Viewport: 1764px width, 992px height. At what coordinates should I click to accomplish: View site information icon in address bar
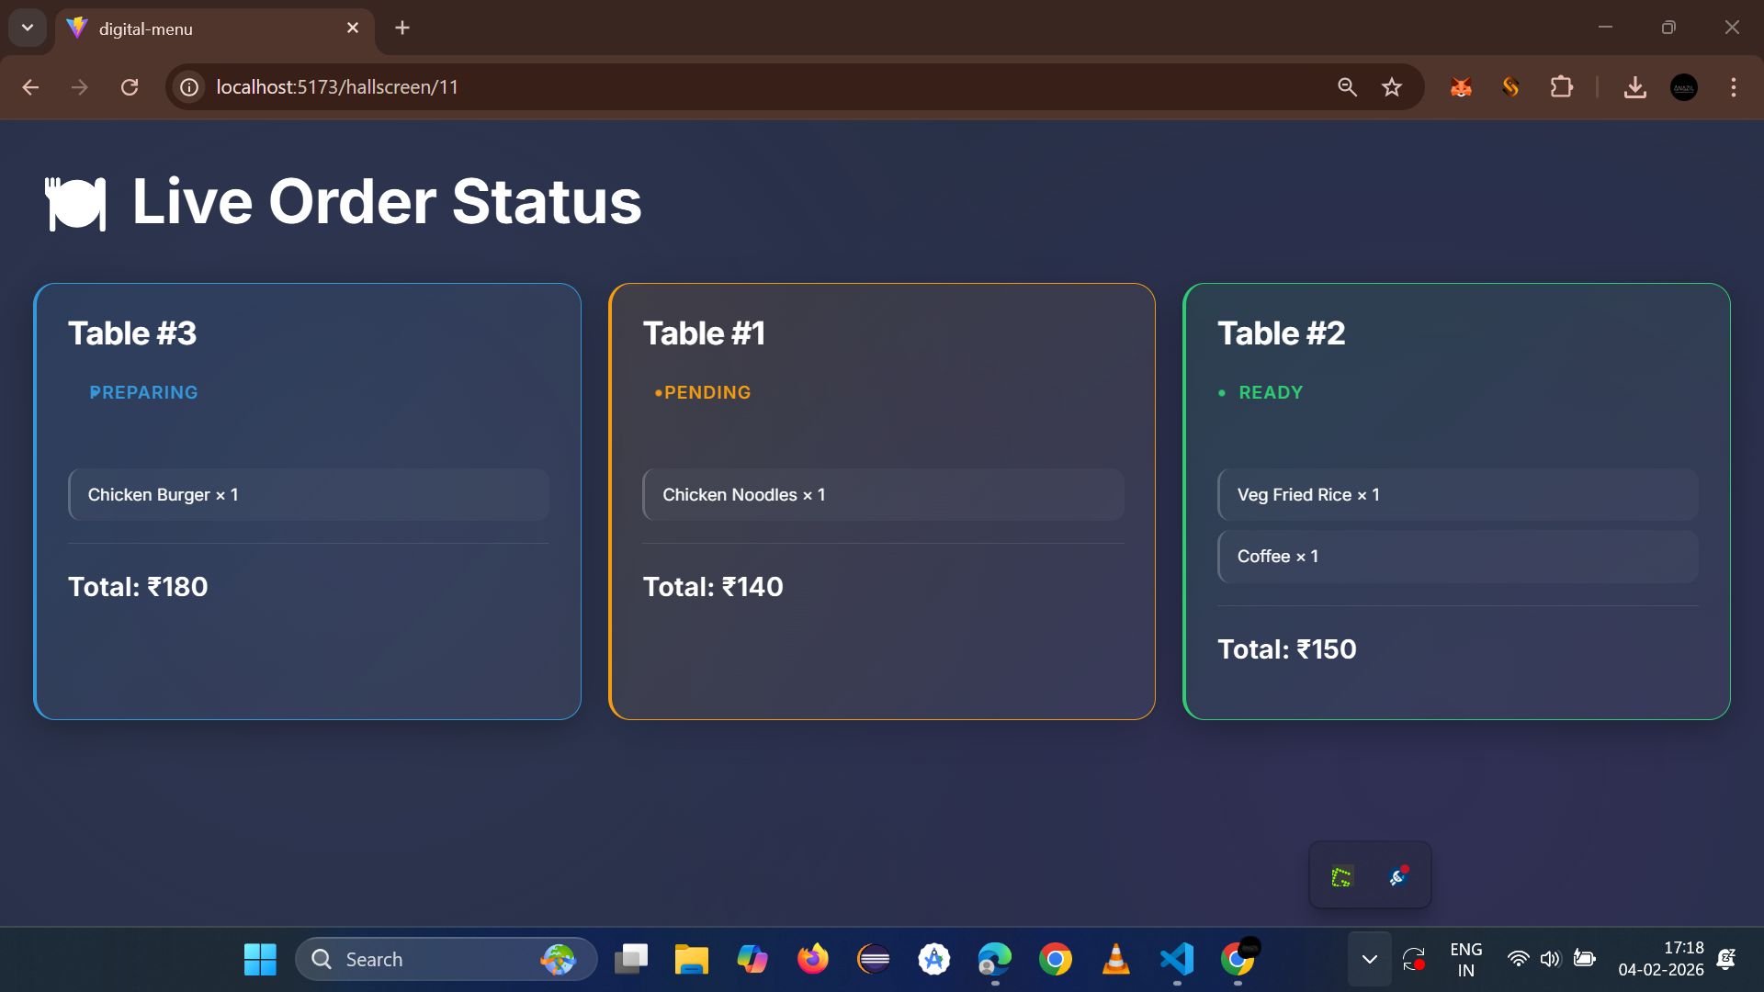189,87
